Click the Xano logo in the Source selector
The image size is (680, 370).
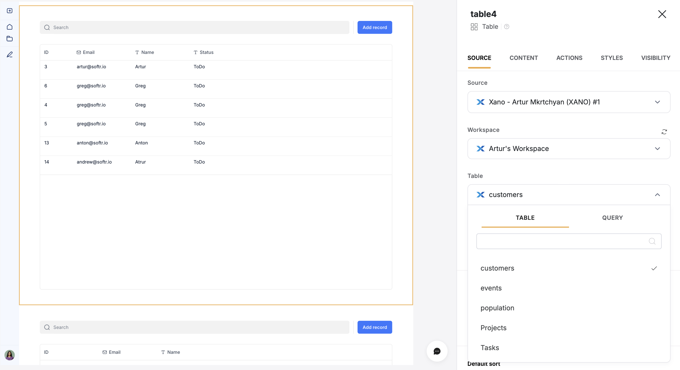point(481,102)
